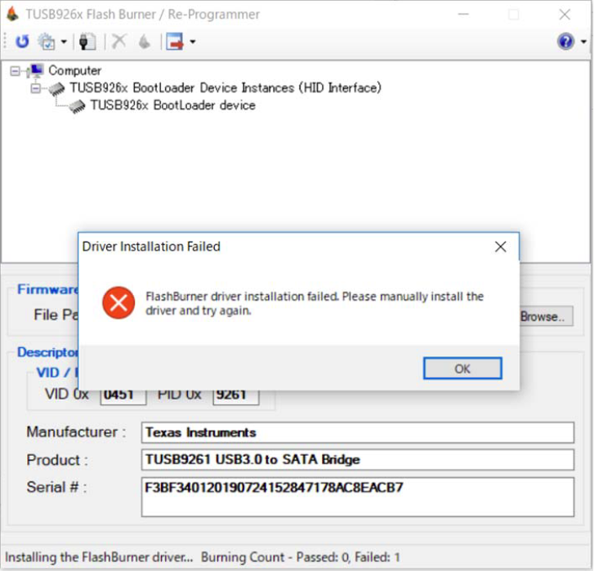Click the Manufacturer field with Texas Instruments
This screenshot has width=599, height=571.
point(358,433)
